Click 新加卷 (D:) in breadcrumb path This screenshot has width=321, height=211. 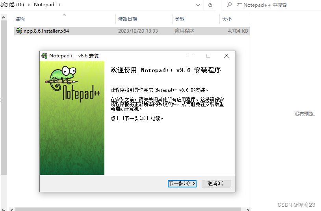pyautogui.click(x=12, y=4)
